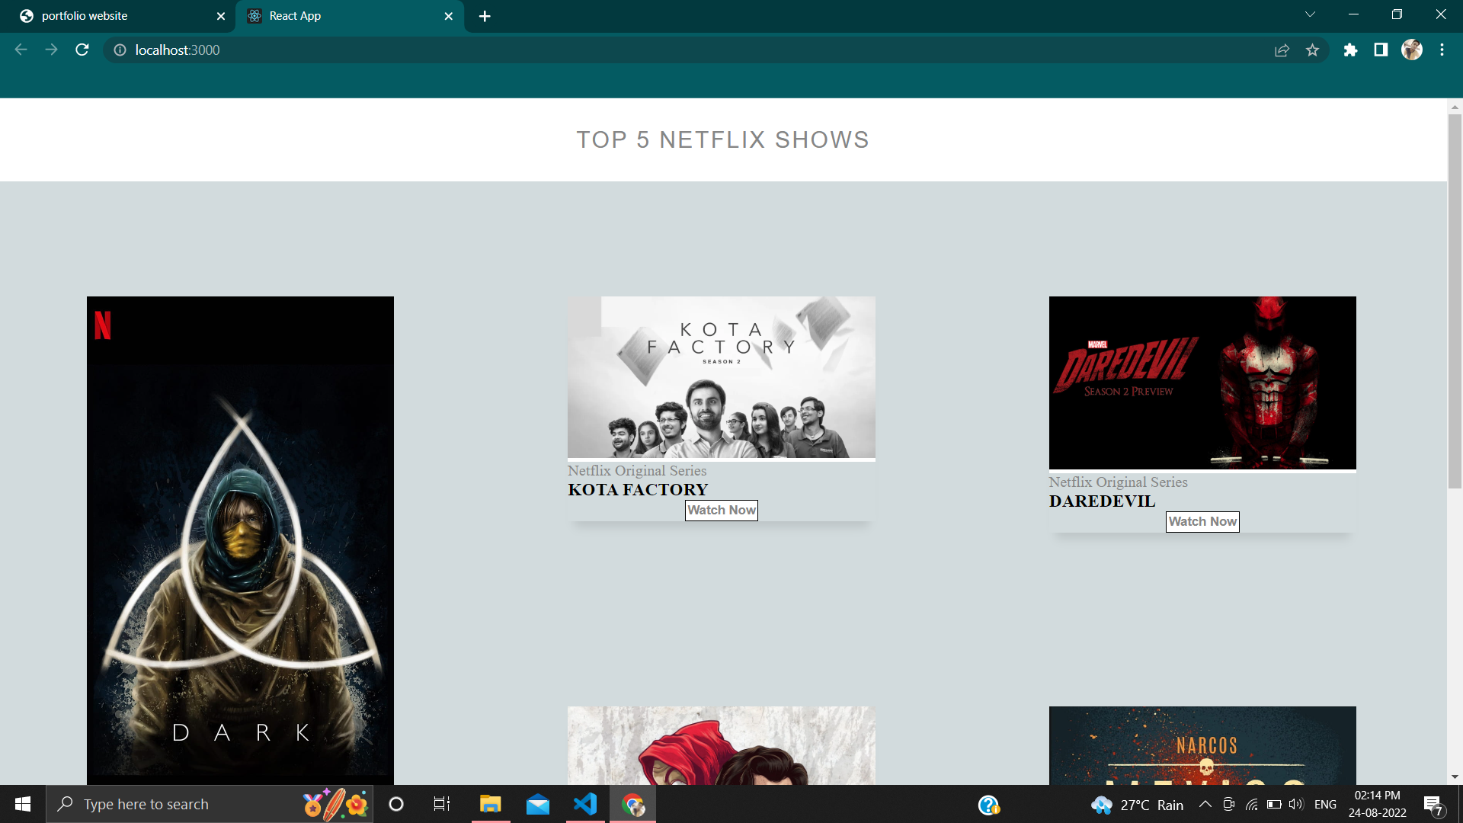The height and width of the screenshot is (823, 1463).
Task: Click the page vertical scrollbar thumb
Action: 1455,301
